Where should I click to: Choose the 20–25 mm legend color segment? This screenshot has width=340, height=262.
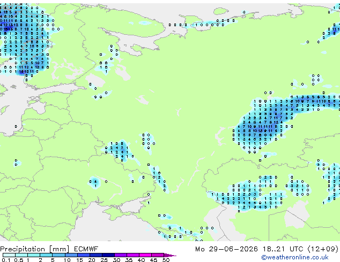pyautogui.click(x=96, y=255)
